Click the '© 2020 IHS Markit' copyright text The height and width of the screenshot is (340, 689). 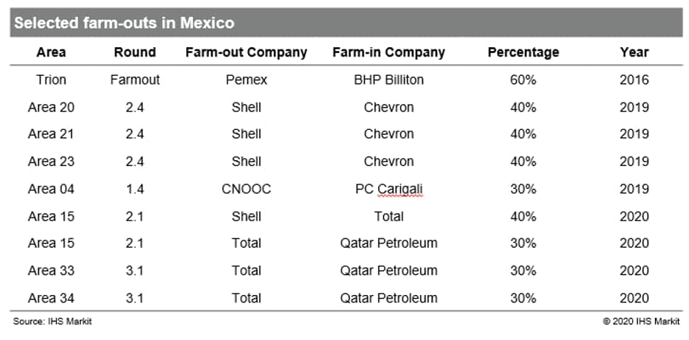641,322
